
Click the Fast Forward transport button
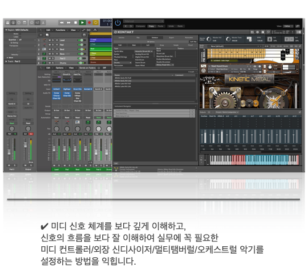point(69,23)
